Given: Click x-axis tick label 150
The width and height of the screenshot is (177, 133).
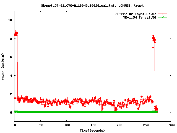Looking at the screenshot, I should tap(93, 125).
